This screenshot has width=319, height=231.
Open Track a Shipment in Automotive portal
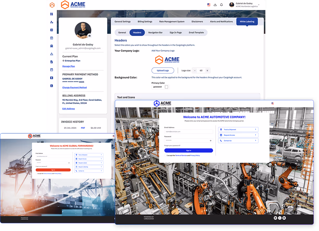[x=238, y=129]
